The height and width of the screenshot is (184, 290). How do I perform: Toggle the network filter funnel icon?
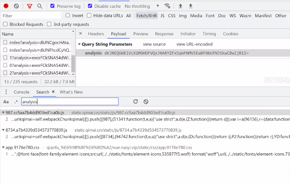pos(29,6)
